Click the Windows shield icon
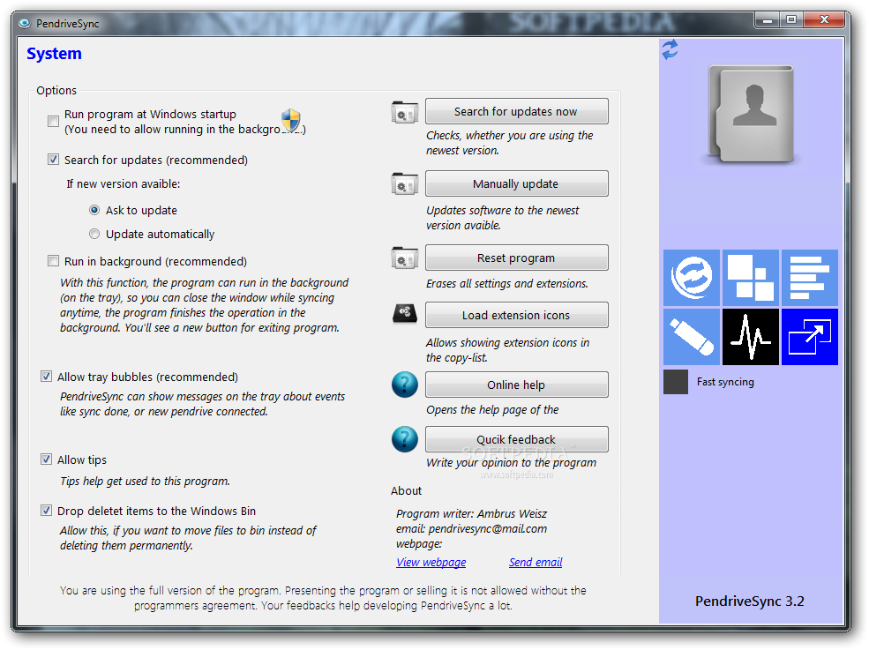 pos(290,120)
